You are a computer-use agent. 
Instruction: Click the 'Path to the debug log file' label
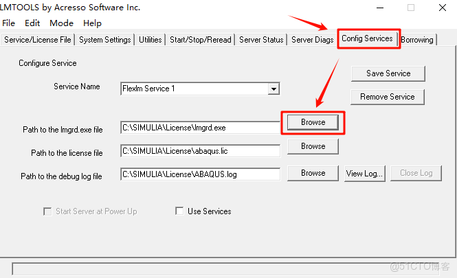[x=61, y=176]
